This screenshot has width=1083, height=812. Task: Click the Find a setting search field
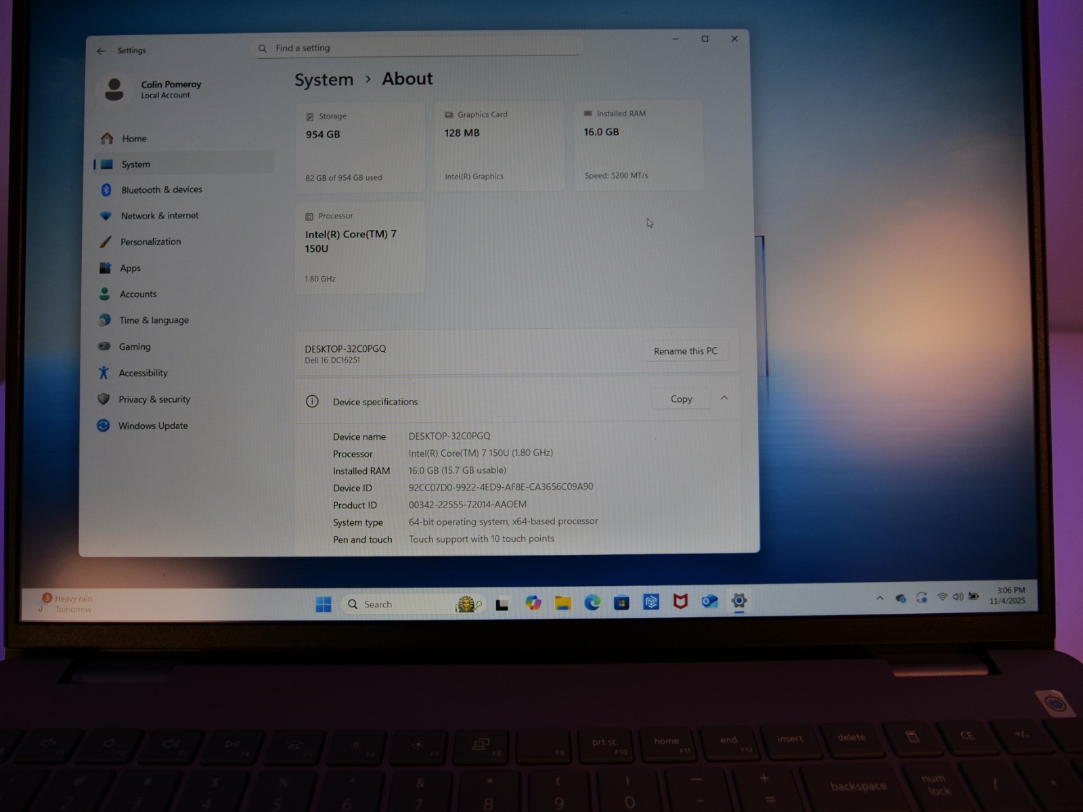click(x=418, y=48)
